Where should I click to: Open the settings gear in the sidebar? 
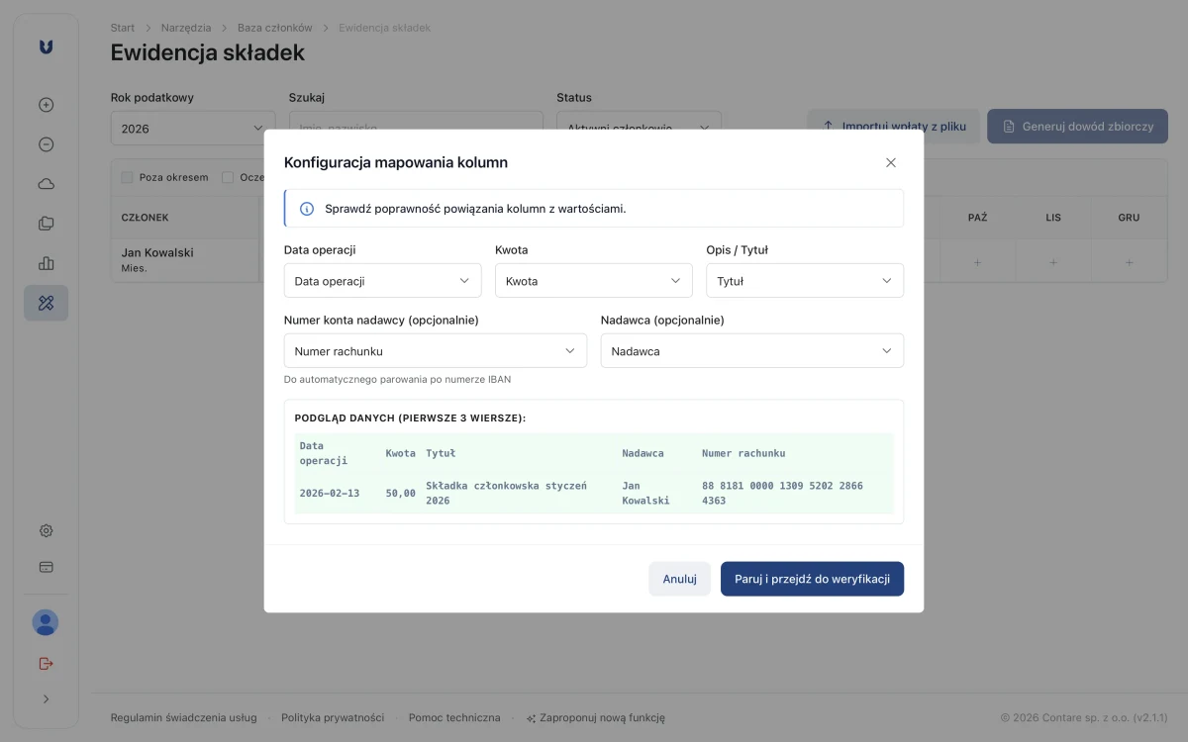coord(46,531)
